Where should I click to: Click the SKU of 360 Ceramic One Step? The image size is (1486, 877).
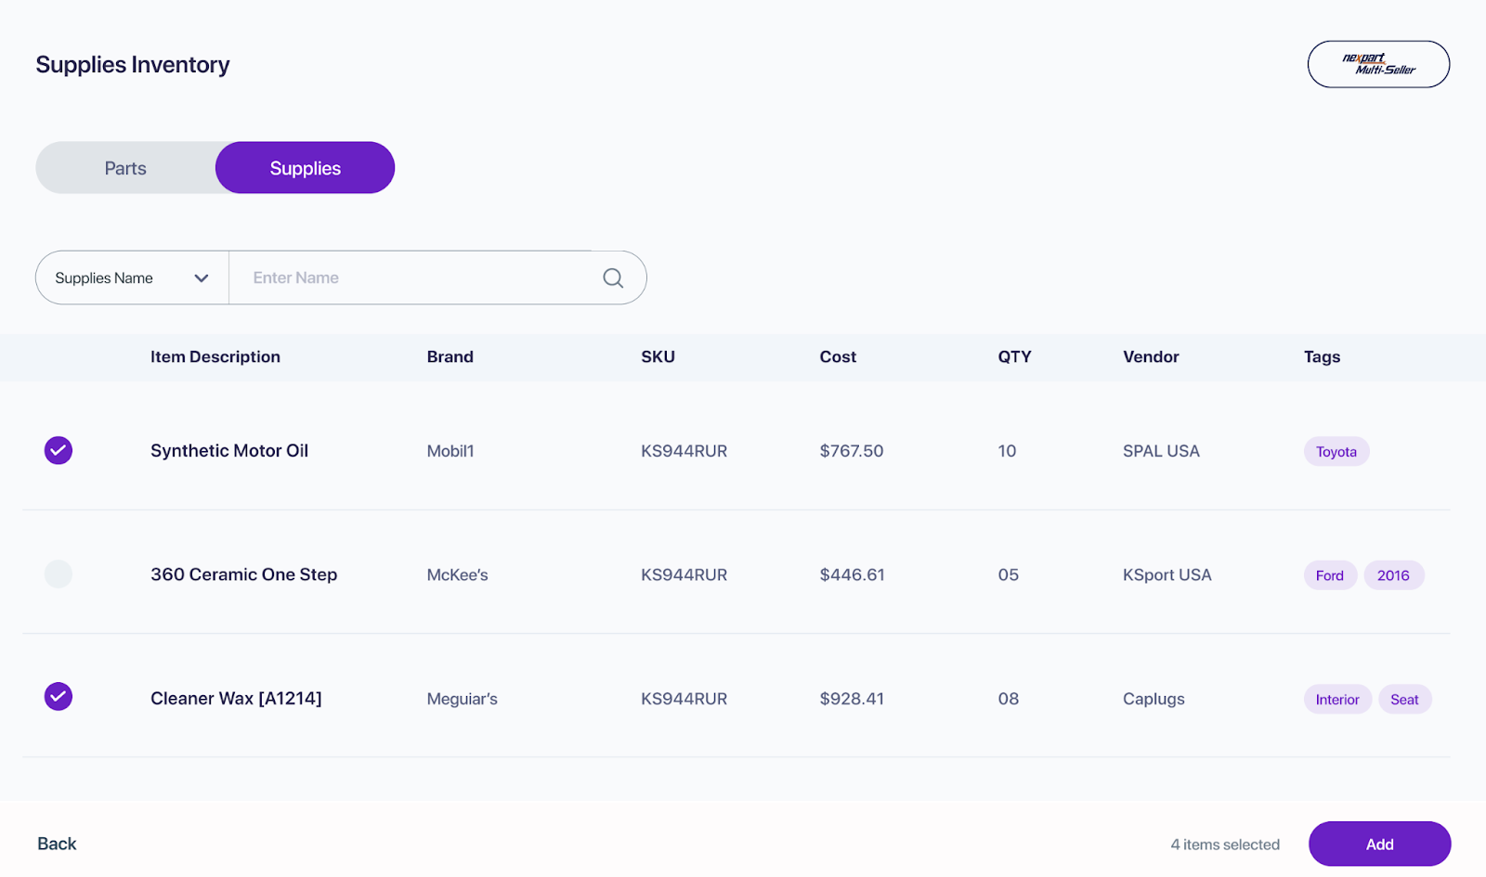pos(684,575)
